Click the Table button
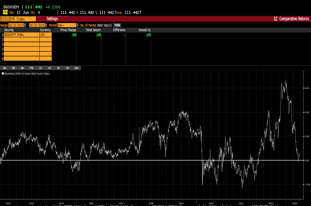The height and width of the screenshot is (206, 311). click(x=117, y=25)
